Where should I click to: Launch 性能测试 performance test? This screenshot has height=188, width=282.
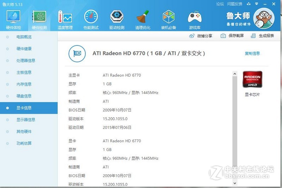(91, 20)
